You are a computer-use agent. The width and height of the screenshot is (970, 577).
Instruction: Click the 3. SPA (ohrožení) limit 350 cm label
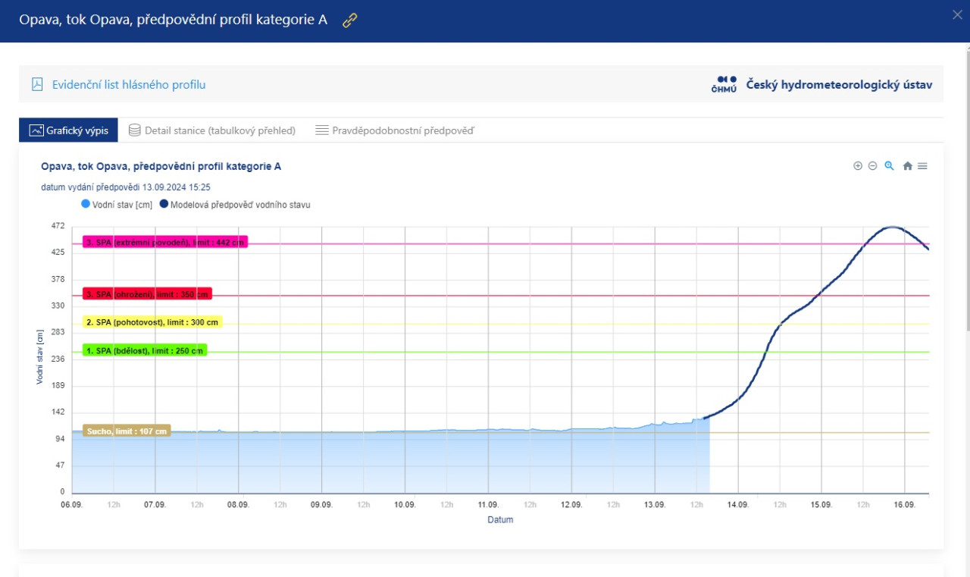(x=147, y=294)
